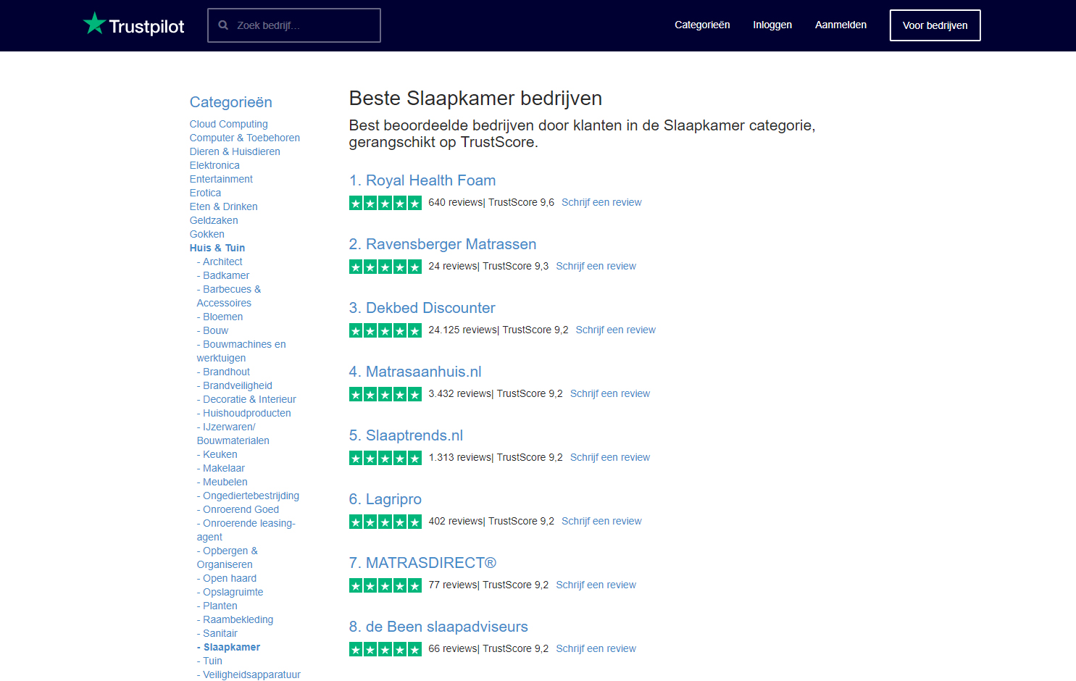Open the Keuken subcategory
This screenshot has width=1076, height=681.
[x=217, y=454]
